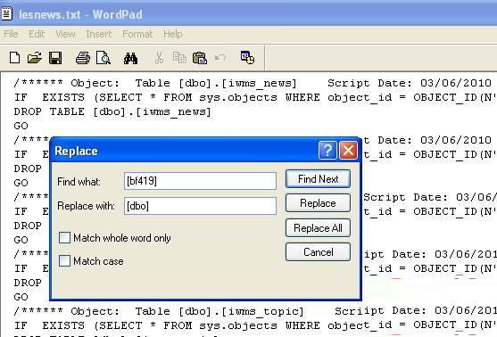The width and height of the screenshot is (497, 337).
Task: Click the Find Next button
Action: (x=318, y=179)
